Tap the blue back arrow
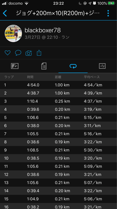The height and width of the screenshot is (209, 117). click(5, 13)
